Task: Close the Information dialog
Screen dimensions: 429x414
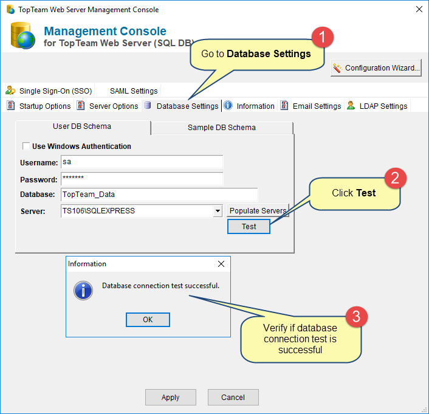Action: (221, 264)
